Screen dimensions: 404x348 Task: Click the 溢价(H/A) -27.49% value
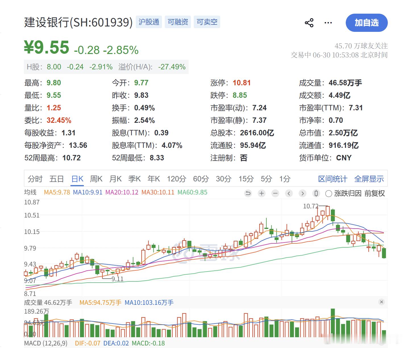172,67
